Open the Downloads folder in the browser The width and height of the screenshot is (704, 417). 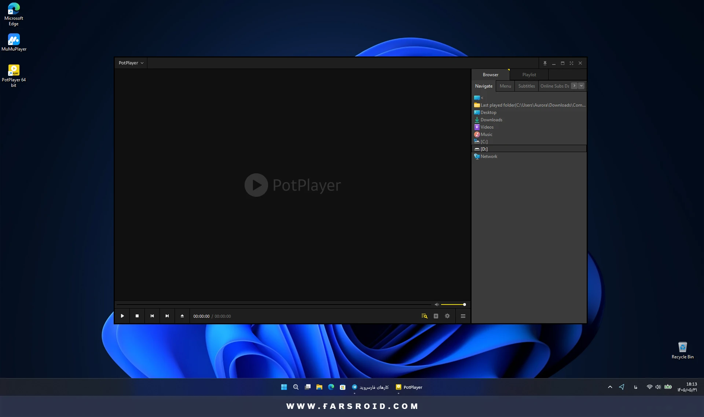(491, 120)
